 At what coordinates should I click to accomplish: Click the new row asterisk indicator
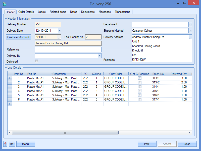10,104
